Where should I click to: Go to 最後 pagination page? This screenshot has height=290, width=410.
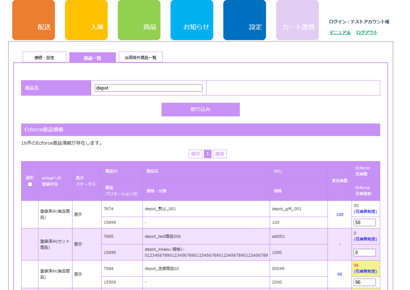pyautogui.click(x=219, y=154)
